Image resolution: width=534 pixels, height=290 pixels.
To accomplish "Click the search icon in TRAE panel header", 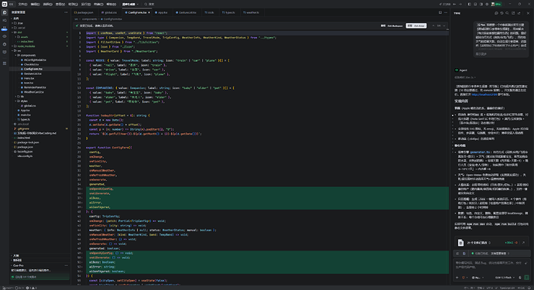I will click(x=507, y=13).
